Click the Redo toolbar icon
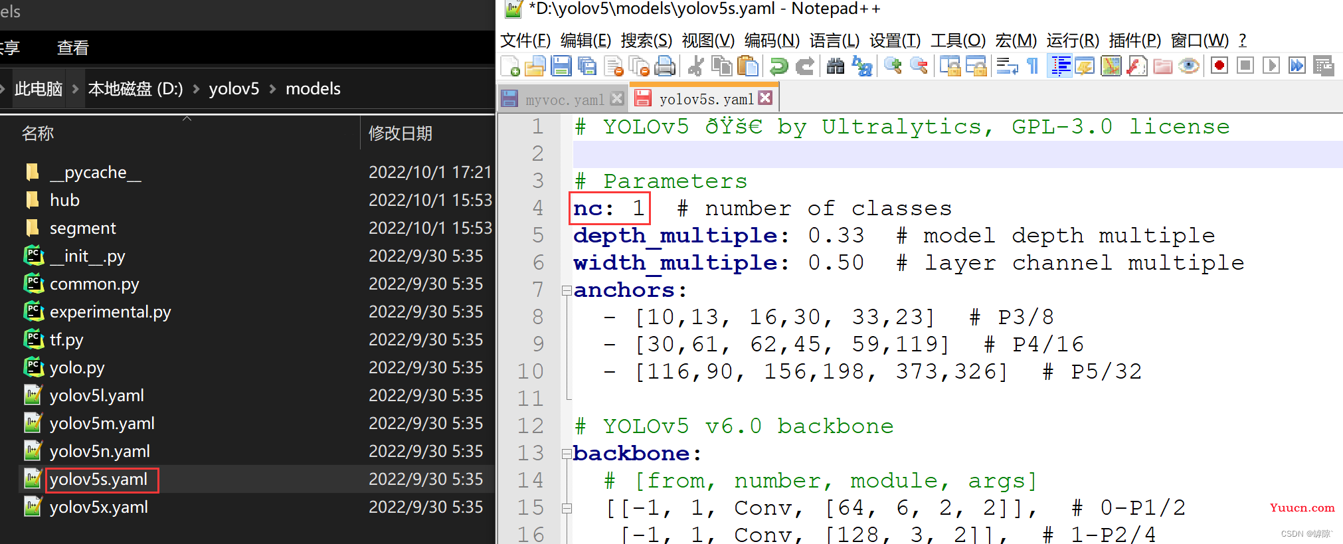 point(805,66)
